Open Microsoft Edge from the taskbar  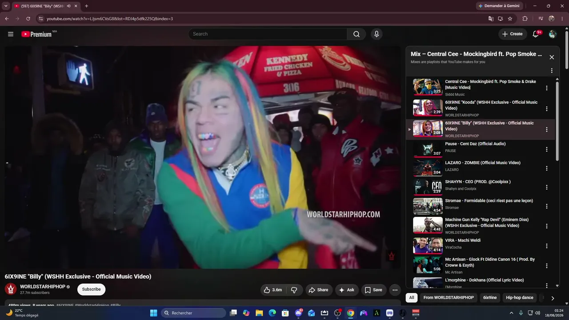coord(272,313)
